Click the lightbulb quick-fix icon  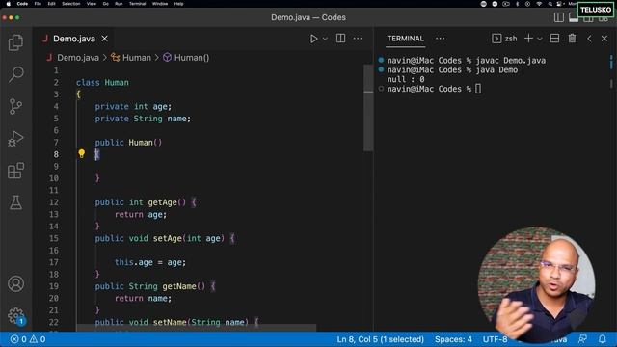pyautogui.click(x=81, y=153)
